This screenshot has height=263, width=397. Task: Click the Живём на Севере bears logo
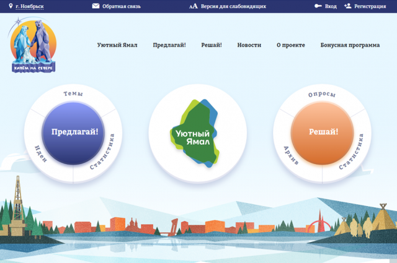(x=32, y=45)
